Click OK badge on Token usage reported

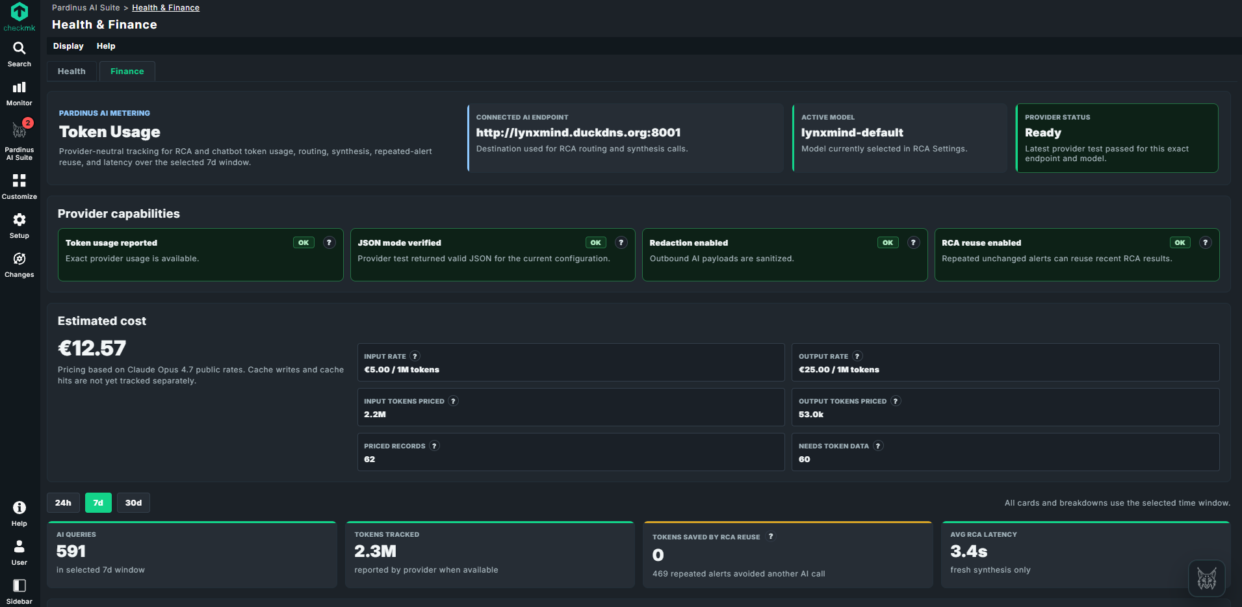point(304,242)
